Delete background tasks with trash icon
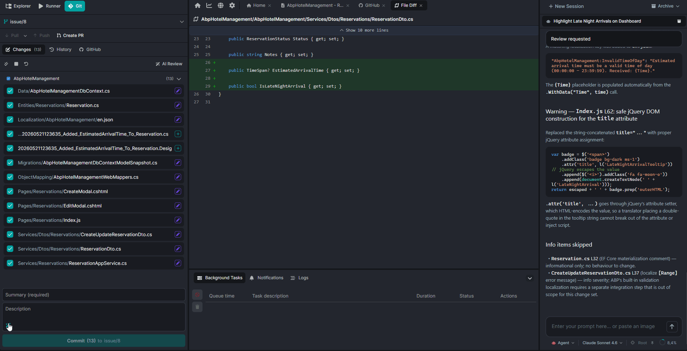The height and width of the screenshot is (351, 687). (x=197, y=307)
